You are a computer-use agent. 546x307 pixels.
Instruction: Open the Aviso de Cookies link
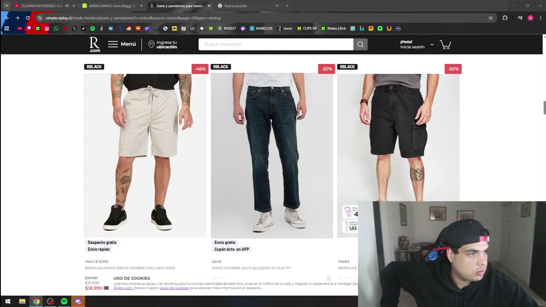point(174,288)
